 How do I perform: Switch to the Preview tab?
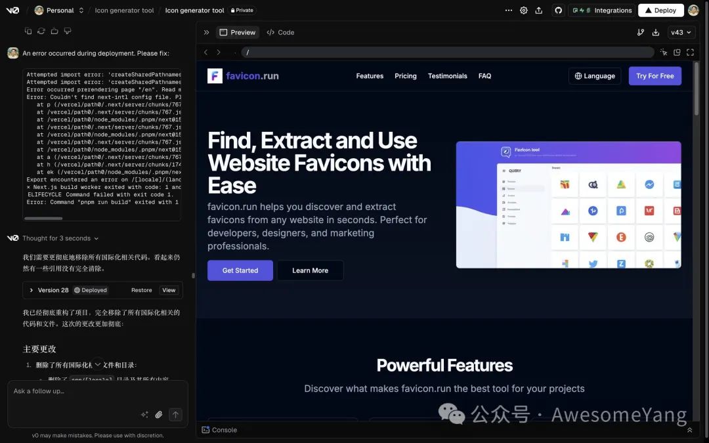pos(238,32)
